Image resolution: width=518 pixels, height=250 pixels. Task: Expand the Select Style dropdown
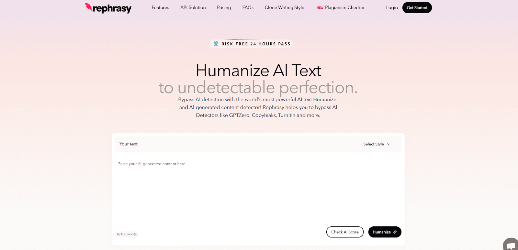tap(377, 144)
